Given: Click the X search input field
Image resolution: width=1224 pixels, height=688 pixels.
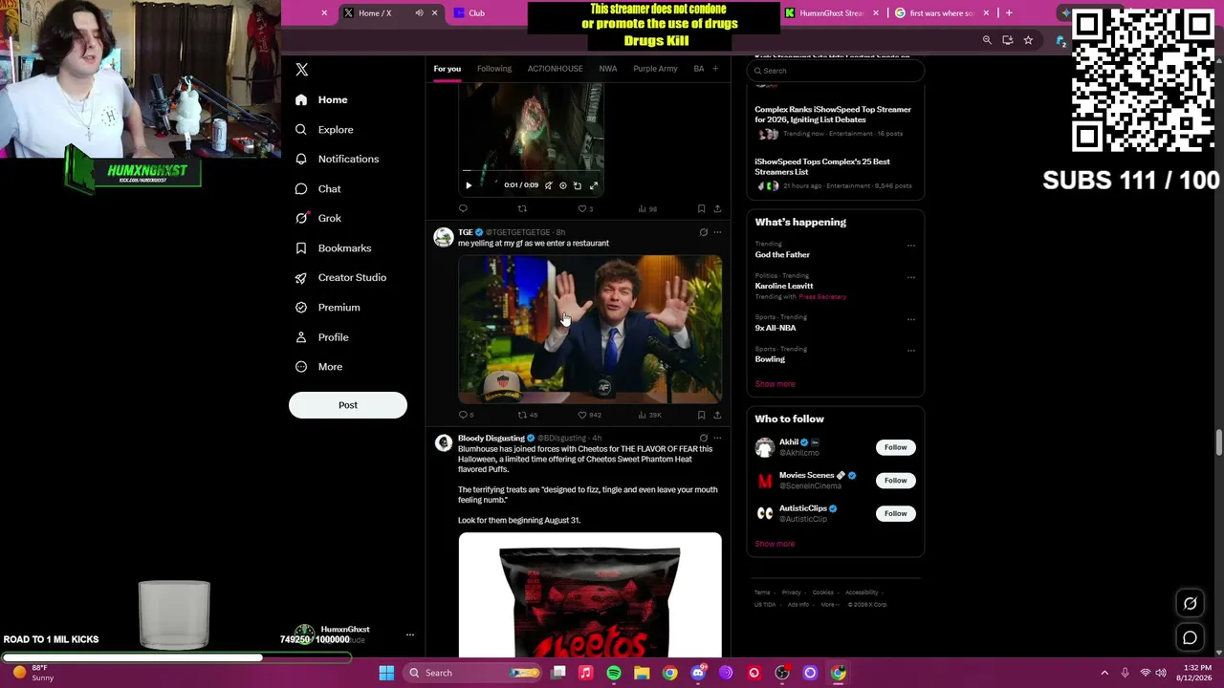Looking at the screenshot, I should point(837,71).
